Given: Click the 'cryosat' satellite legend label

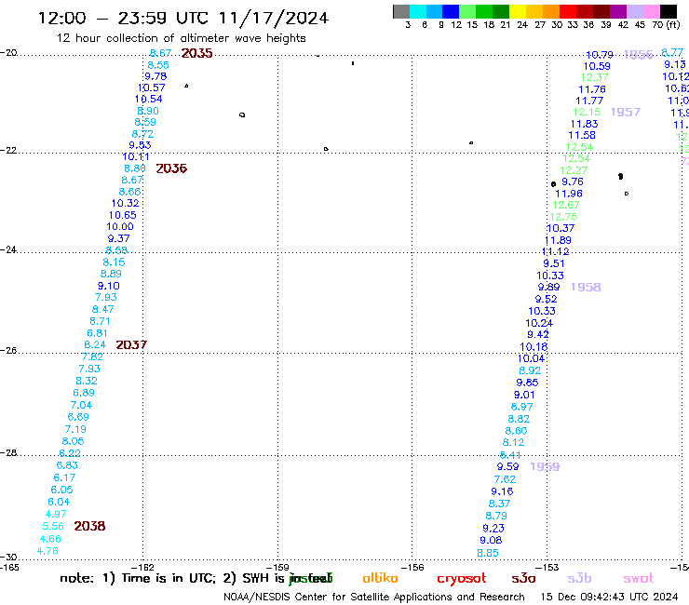Looking at the screenshot, I should [x=462, y=579].
